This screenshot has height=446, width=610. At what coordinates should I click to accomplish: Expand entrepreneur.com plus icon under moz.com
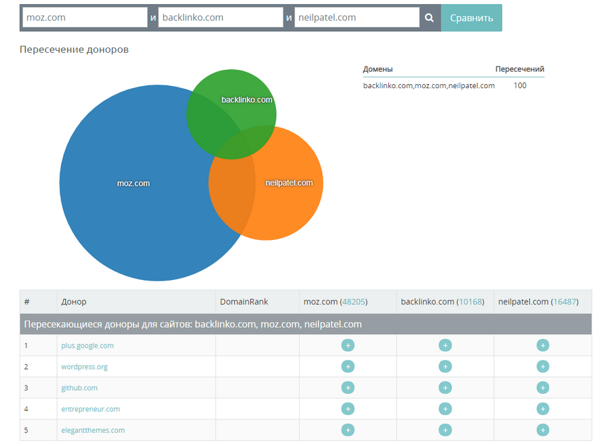point(348,409)
